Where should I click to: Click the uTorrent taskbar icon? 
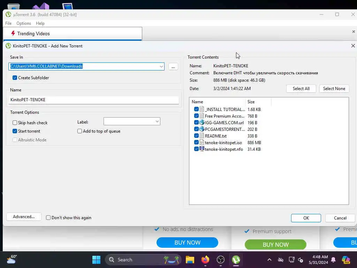(x=236, y=260)
